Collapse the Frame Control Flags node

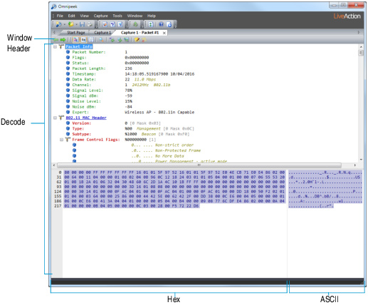tap(61, 140)
